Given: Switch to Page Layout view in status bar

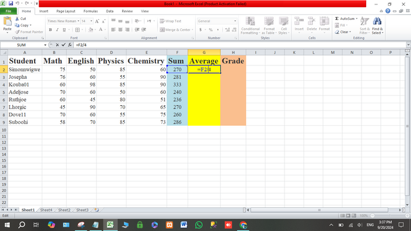Looking at the screenshot, I should click(348, 216).
